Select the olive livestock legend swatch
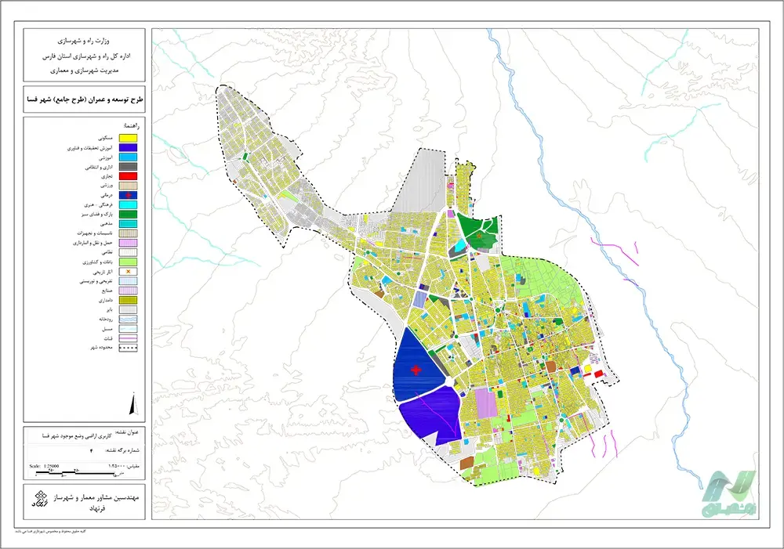 tap(129, 299)
